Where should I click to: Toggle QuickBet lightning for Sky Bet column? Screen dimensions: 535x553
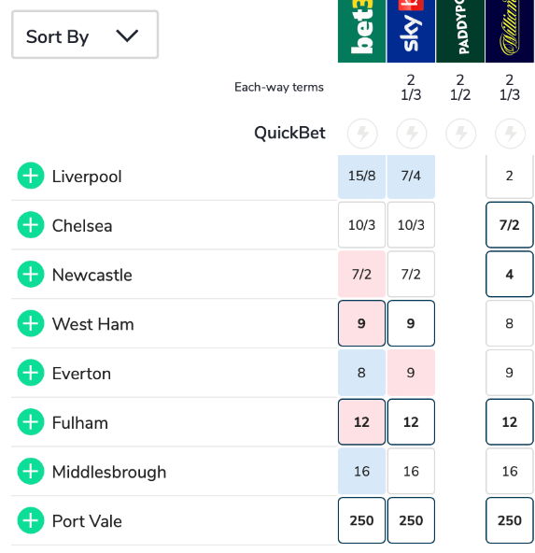[x=412, y=134]
